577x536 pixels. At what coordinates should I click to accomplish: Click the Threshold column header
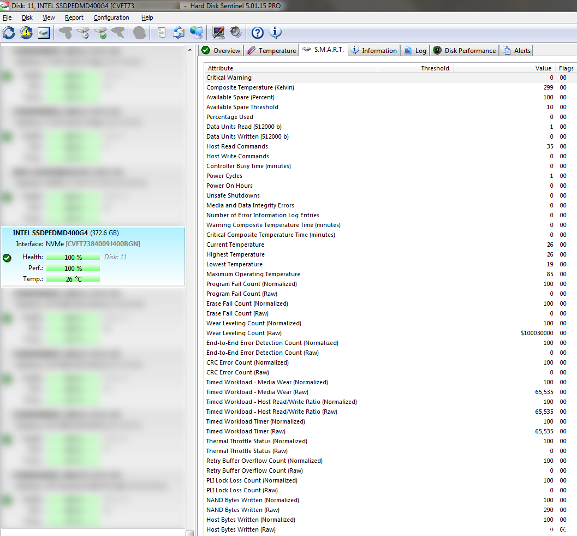point(416,68)
